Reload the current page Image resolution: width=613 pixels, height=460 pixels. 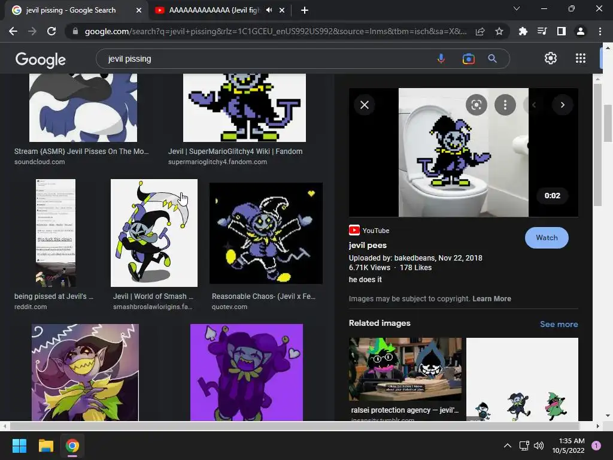[51, 31]
